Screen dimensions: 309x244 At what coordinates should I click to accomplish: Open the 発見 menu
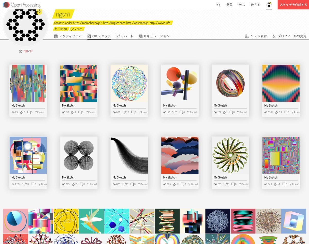[229, 5]
